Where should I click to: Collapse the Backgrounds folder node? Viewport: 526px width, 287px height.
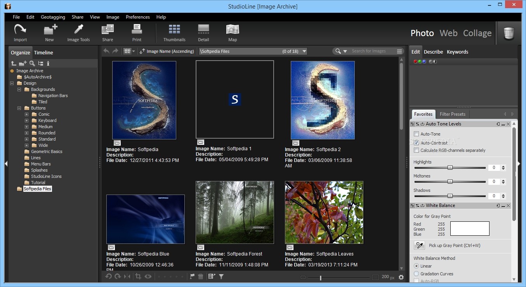[19, 89]
